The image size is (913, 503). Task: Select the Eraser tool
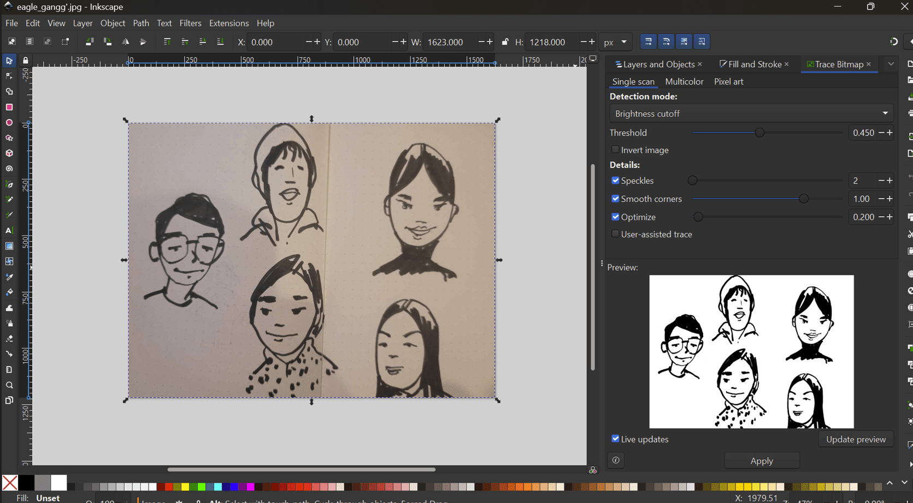9,339
